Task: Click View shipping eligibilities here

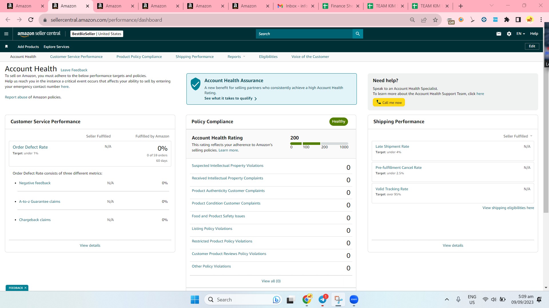Action: coord(508,208)
